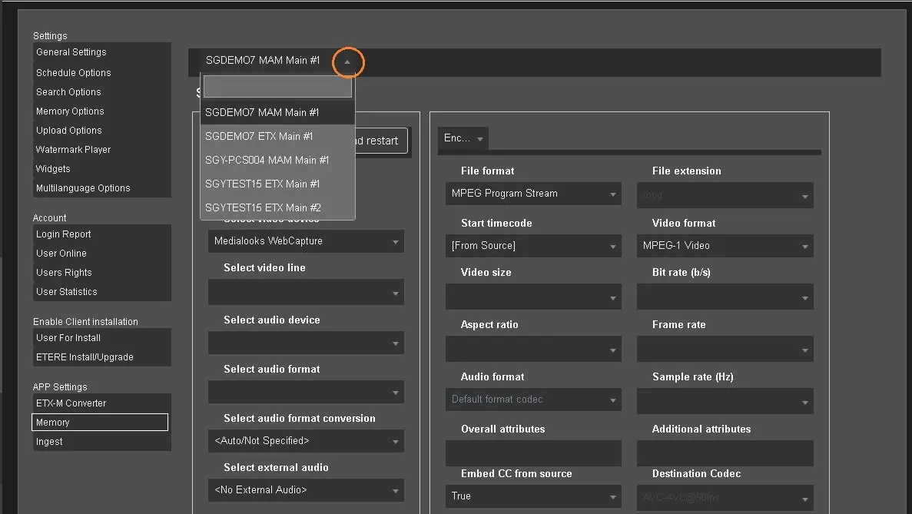Collapse the SGDEMO7 MAM Main #1 dropdown arrow
Screen dimensions: 912x514
tap(347, 61)
